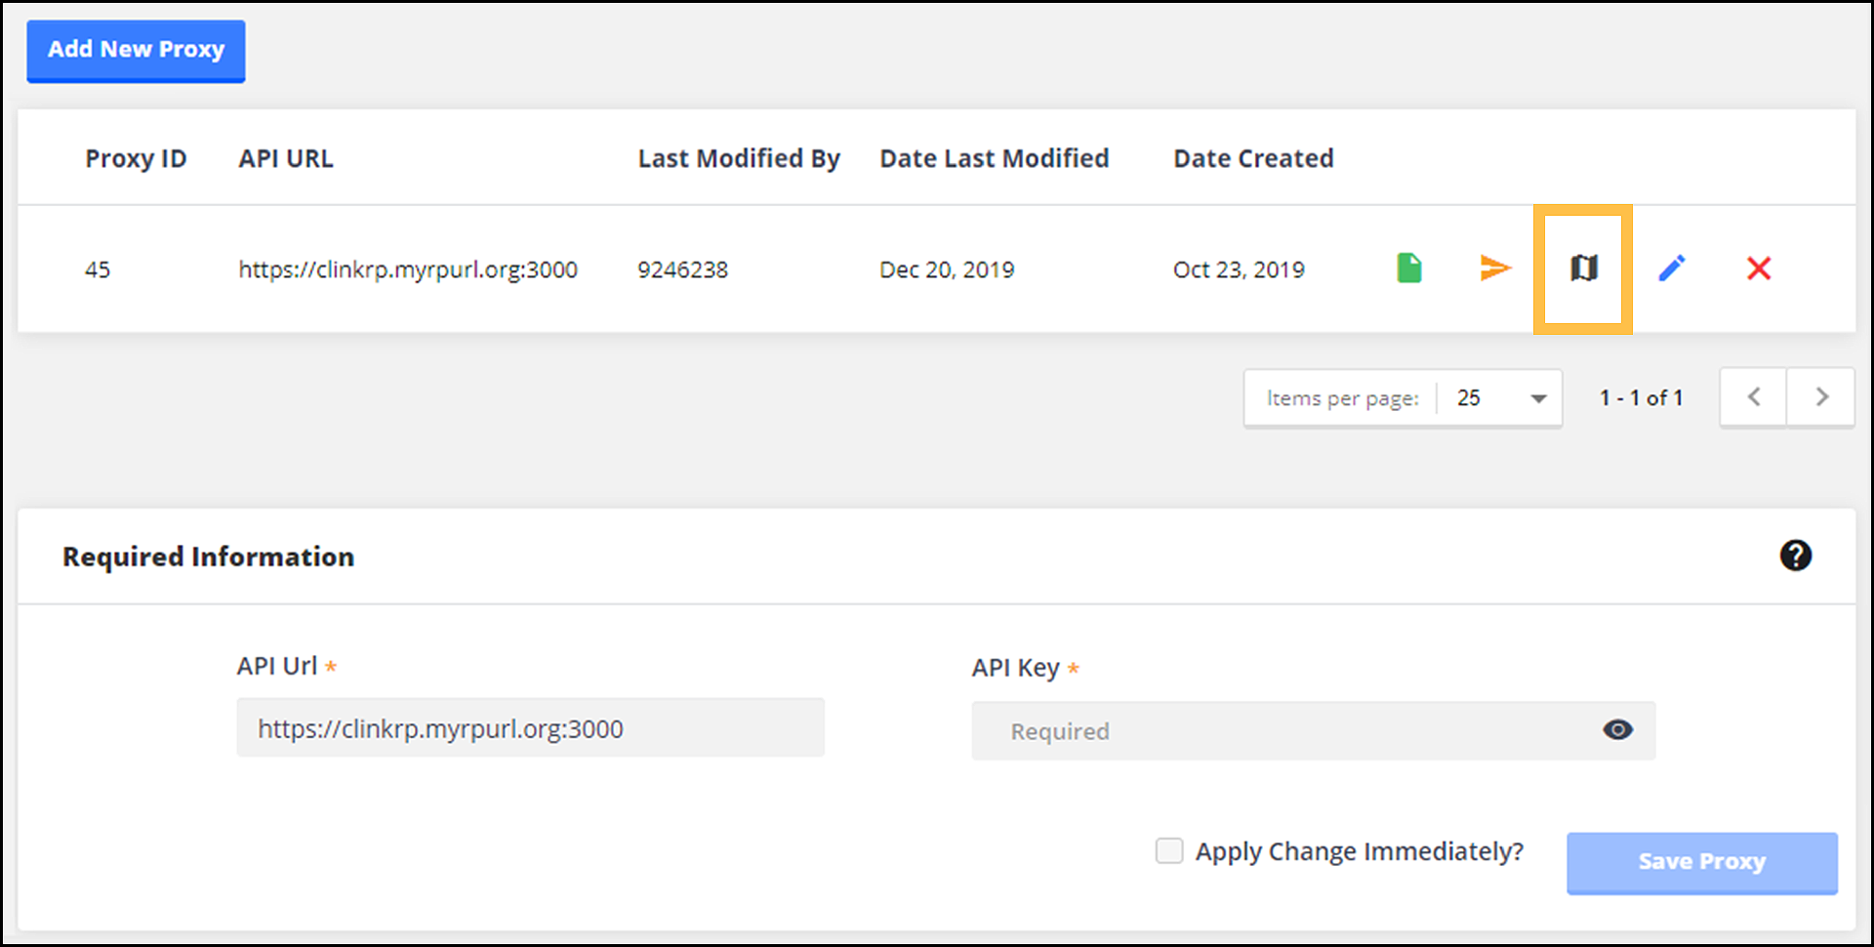The width and height of the screenshot is (1874, 947).
Task: Select the highlighted map icon in the row
Action: tap(1583, 268)
